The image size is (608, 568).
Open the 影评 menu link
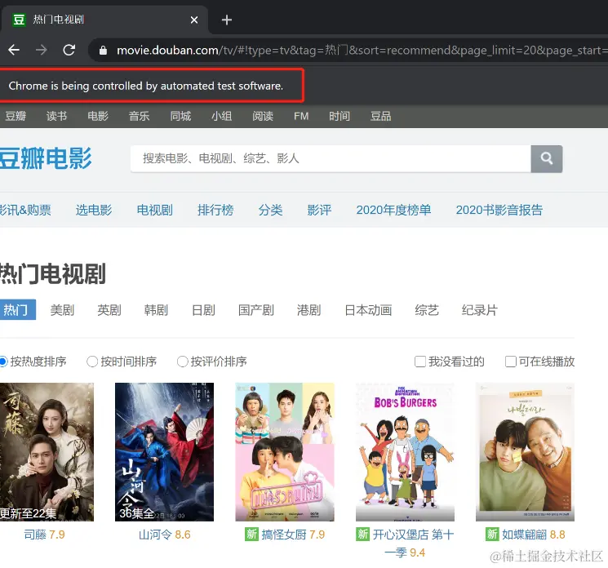point(319,210)
